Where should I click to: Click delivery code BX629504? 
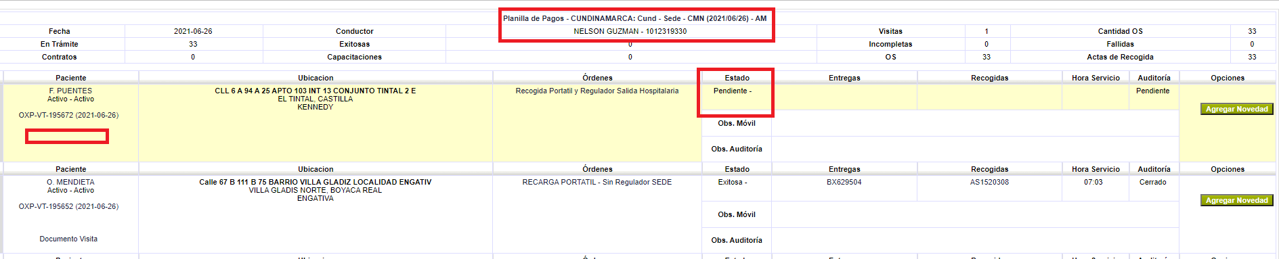[x=844, y=182]
